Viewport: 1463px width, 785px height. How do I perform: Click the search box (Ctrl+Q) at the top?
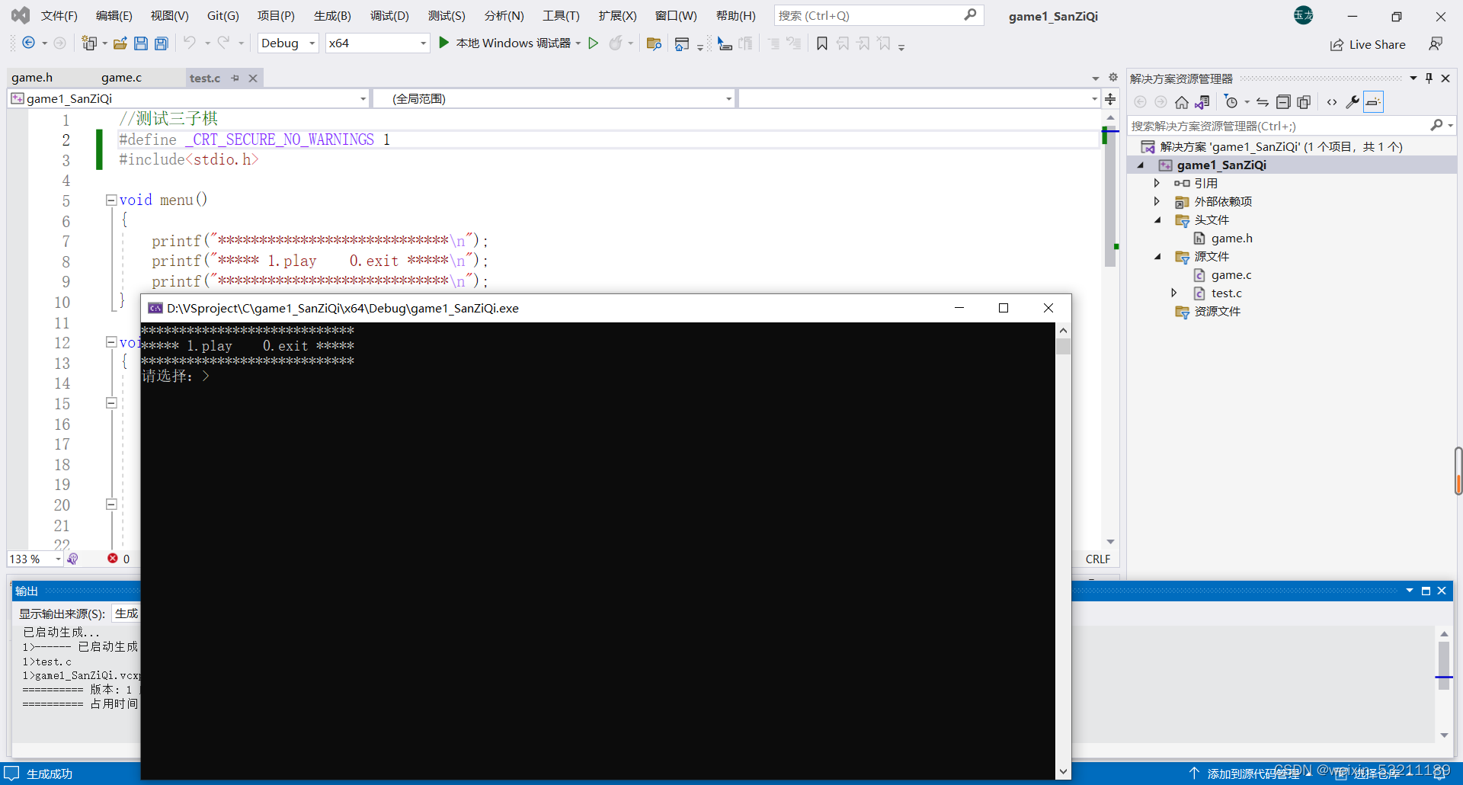(x=879, y=15)
